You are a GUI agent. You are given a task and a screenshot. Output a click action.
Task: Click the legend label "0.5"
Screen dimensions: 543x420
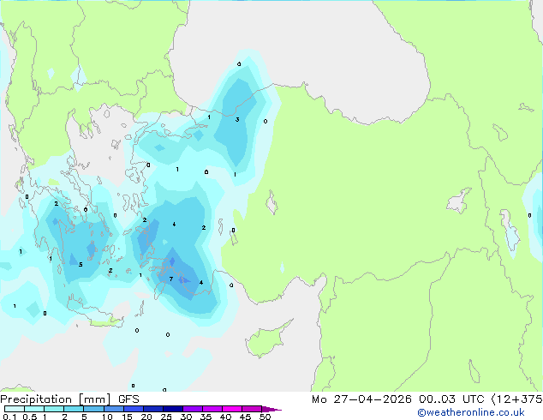pos(30,417)
